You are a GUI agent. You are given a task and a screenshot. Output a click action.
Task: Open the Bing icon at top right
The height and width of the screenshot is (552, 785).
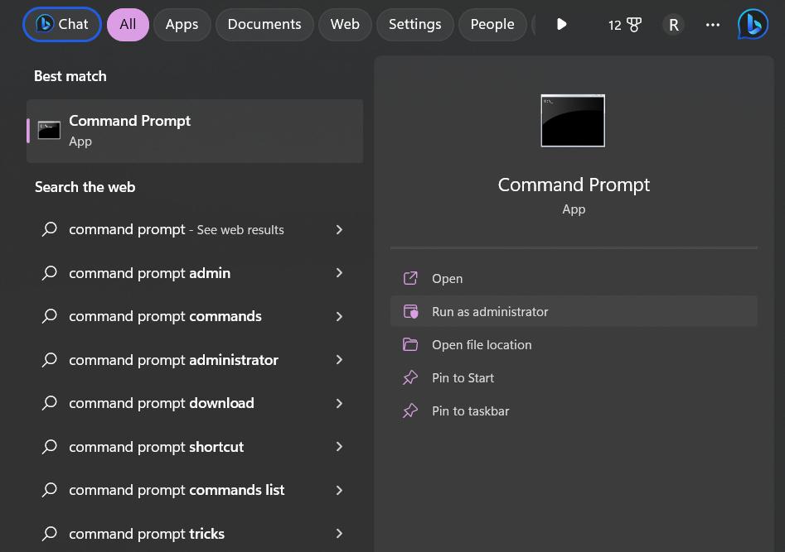[x=753, y=24]
